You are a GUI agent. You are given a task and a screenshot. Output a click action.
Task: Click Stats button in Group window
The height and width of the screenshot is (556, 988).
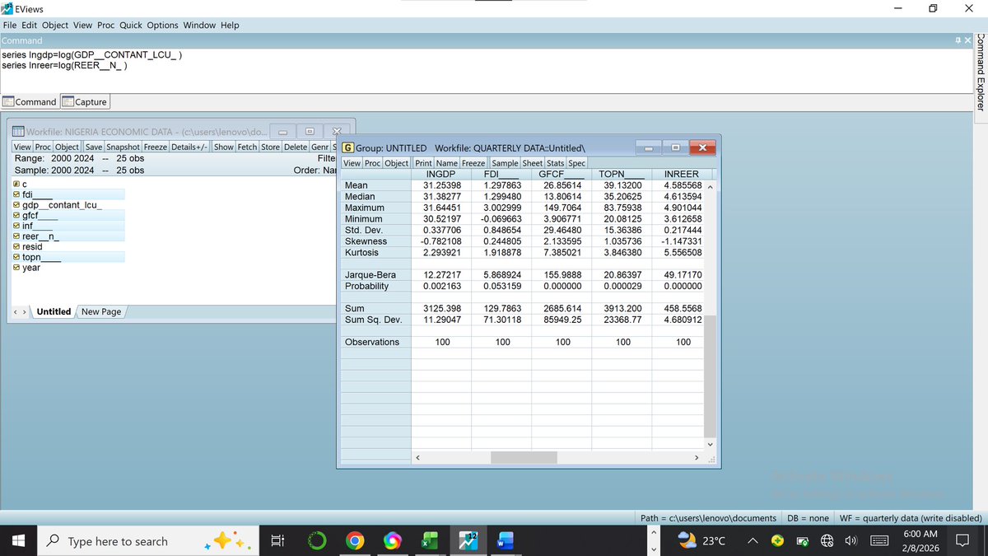[554, 162]
